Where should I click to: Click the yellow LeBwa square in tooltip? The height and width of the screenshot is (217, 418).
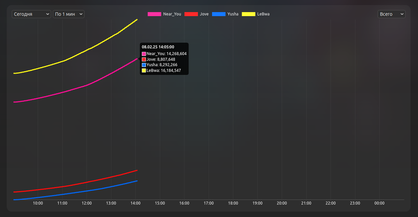pos(144,71)
